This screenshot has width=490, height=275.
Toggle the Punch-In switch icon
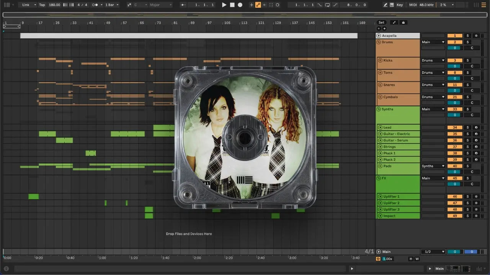(320, 5)
